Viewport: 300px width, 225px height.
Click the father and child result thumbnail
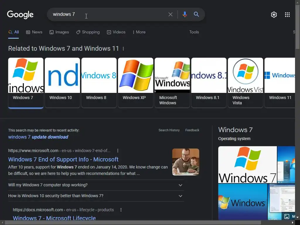(x=185, y=162)
